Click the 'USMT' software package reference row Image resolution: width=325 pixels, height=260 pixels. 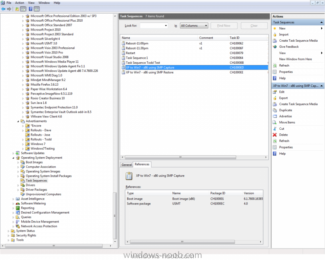[x=194, y=203]
